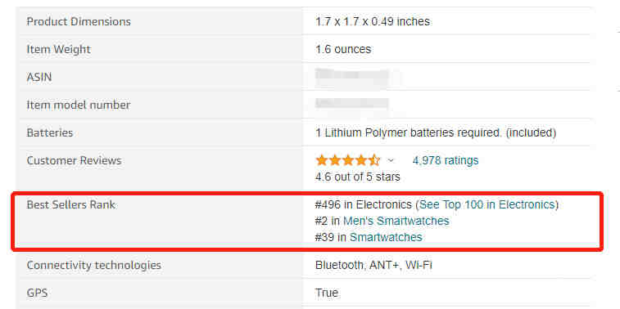Click the orange star rating icons
The width and height of the screenshot is (620, 309).
[x=348, y=160]
